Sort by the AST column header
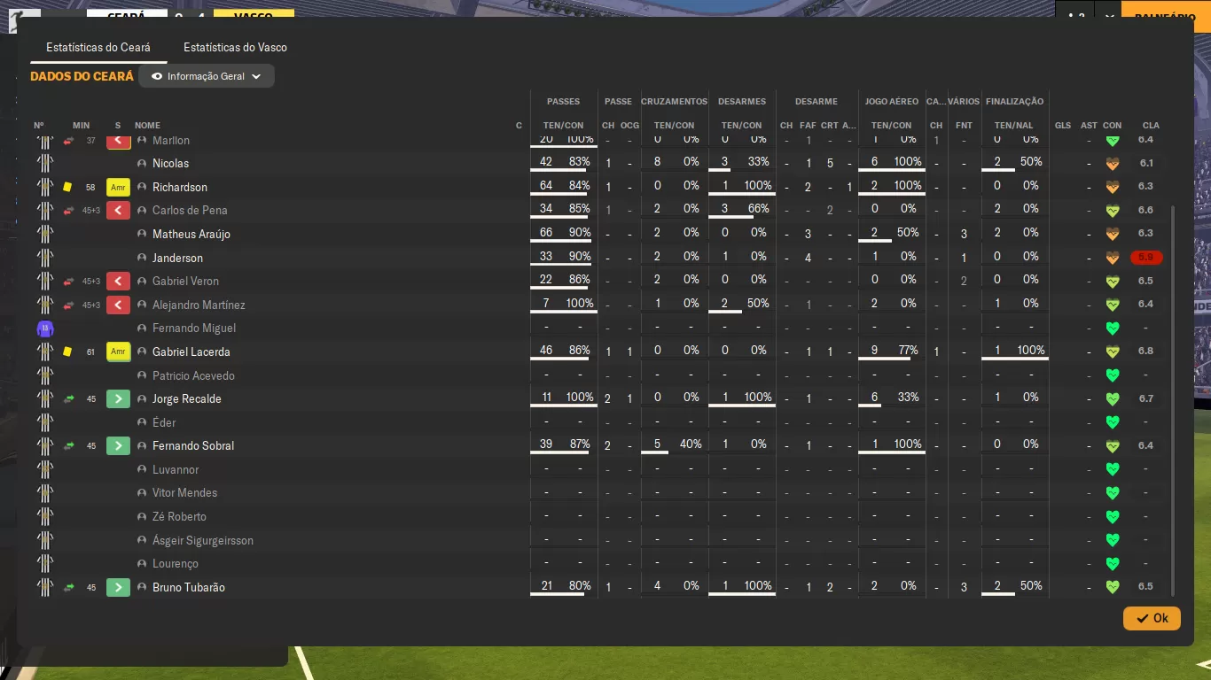Screen dimensions: 1211x680 (x=1089, y=126)
